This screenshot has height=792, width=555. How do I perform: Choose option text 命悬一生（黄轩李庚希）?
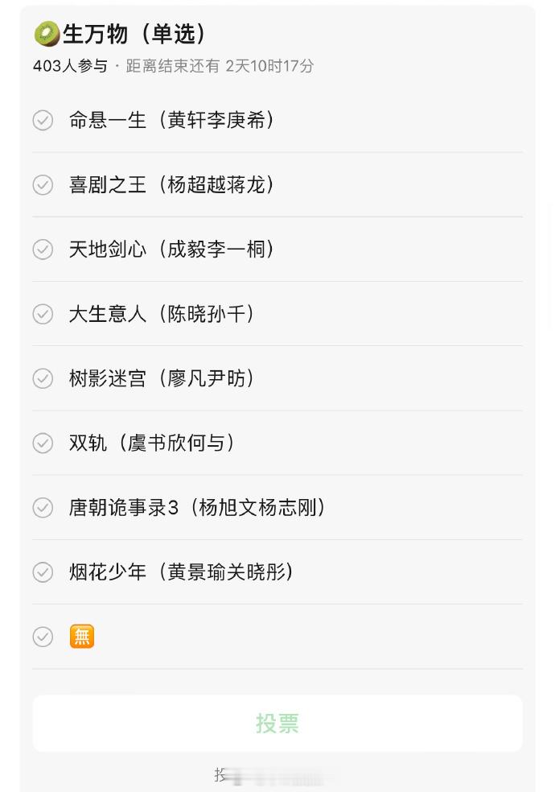171,120
